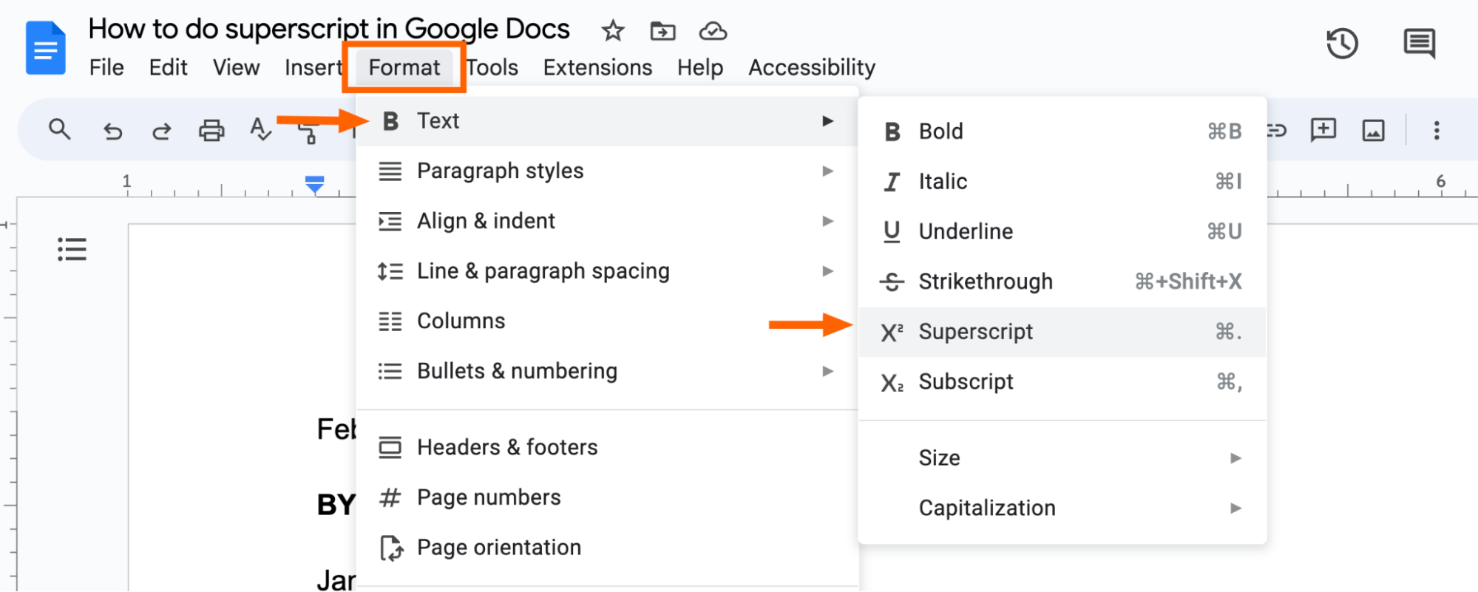This screenshot has width=1478, height=592.
Task: Show document outline list icon
Action: pos(72,250)
